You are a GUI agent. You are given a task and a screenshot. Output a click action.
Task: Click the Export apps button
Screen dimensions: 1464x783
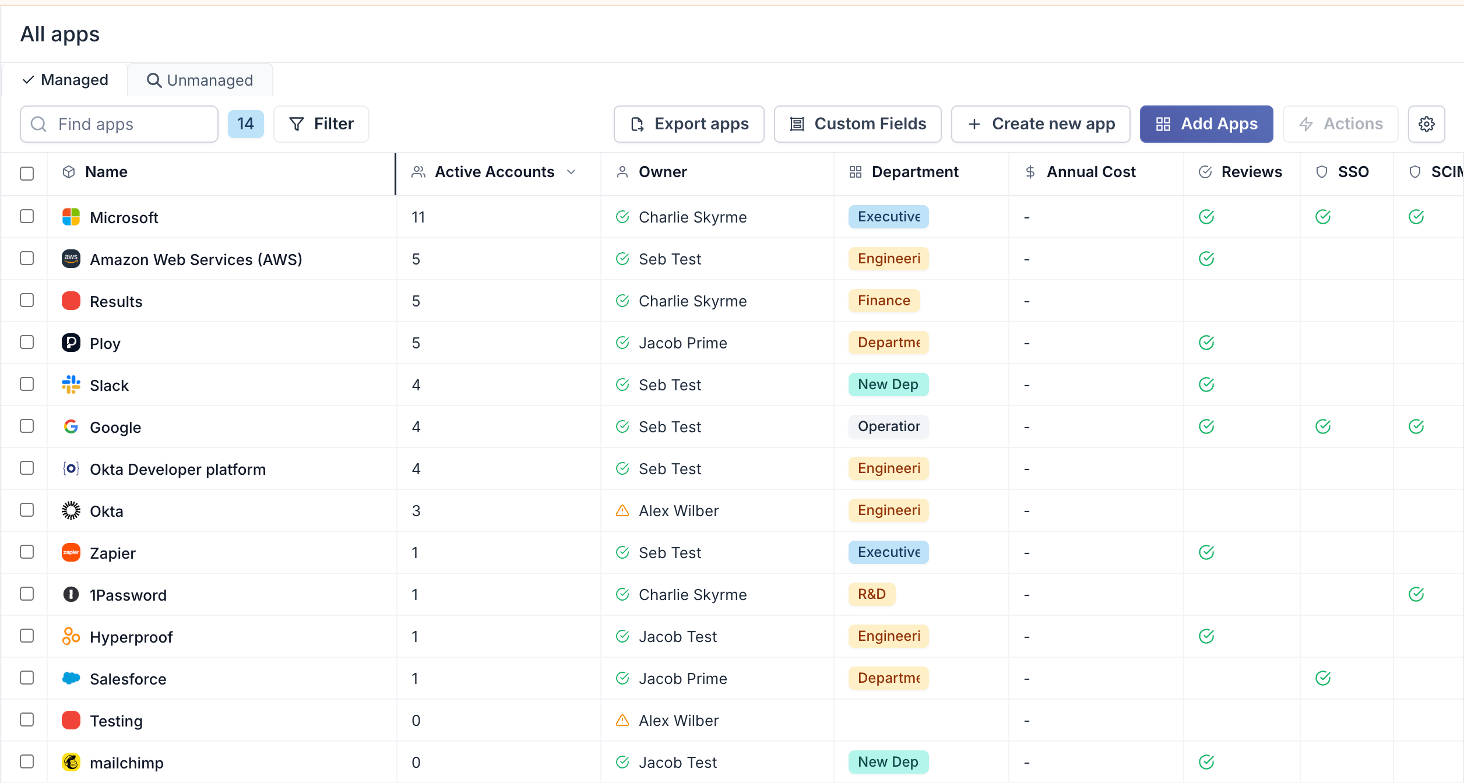point(689,124)
